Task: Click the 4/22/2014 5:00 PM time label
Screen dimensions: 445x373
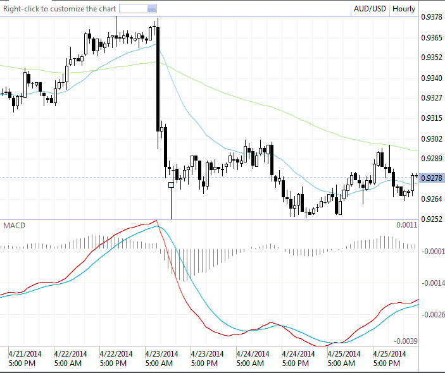Action: click(x=116, y=358)
